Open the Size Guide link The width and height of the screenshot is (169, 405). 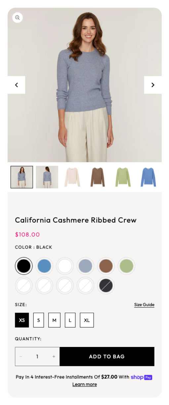point(144,305)
